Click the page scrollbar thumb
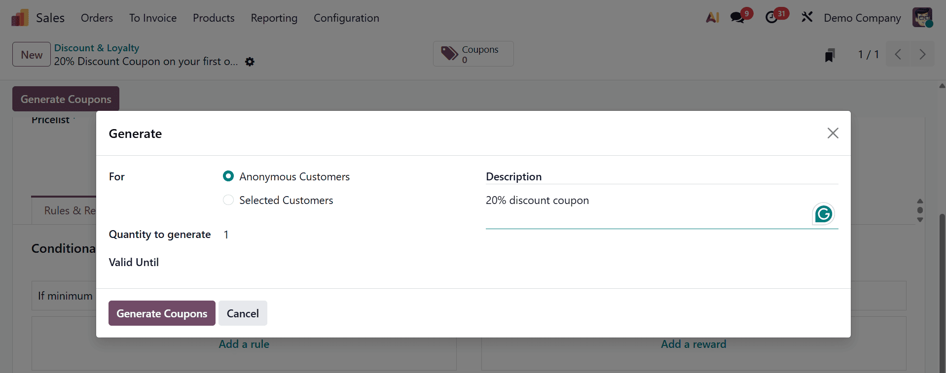The height and width of the screenshot is (373, 946). coord(942,293)
